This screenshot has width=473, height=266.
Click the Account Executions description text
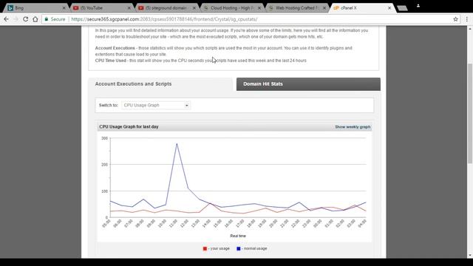[x=223, y=51]
